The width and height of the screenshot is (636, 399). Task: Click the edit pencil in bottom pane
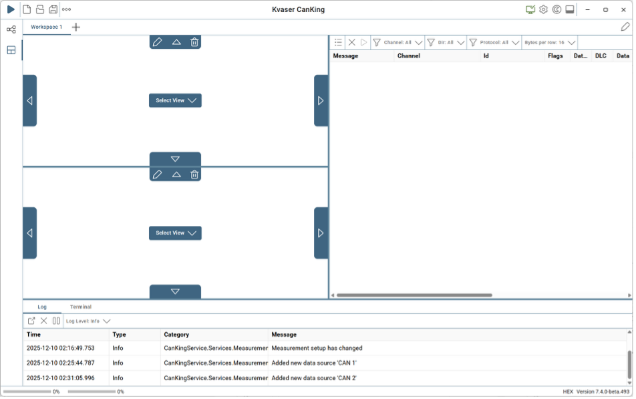(157, 174)
